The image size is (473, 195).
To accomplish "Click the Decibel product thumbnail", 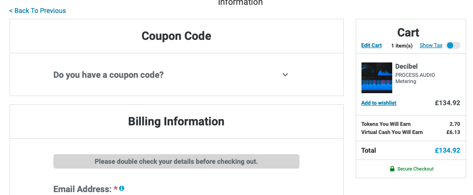I will [x=377, y=78].
